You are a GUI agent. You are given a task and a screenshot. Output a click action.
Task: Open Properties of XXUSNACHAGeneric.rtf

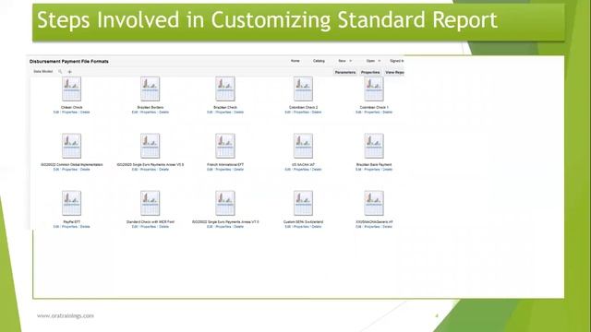click(372, 227)
